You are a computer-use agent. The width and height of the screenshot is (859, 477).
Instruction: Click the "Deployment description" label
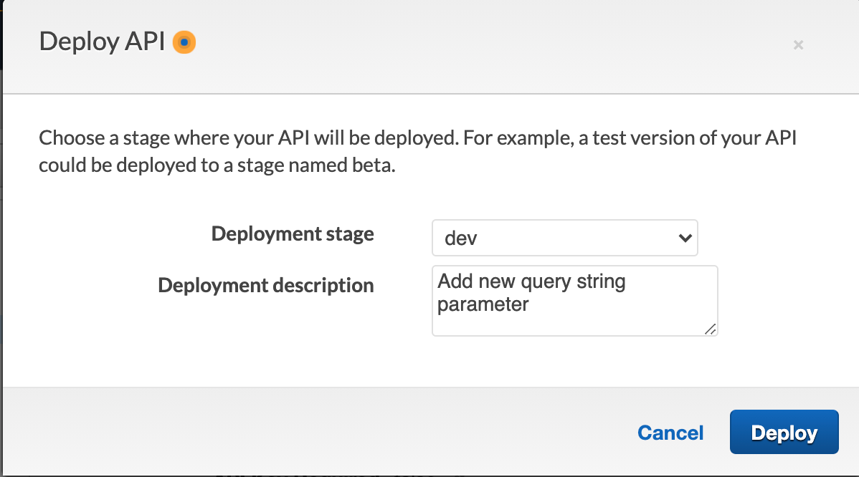(266, 286)
